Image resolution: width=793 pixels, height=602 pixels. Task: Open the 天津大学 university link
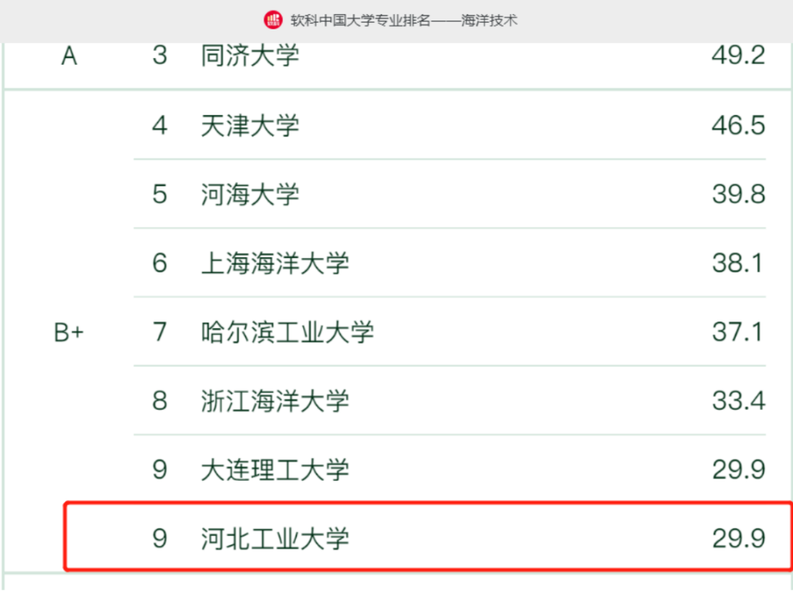(250, 126)
